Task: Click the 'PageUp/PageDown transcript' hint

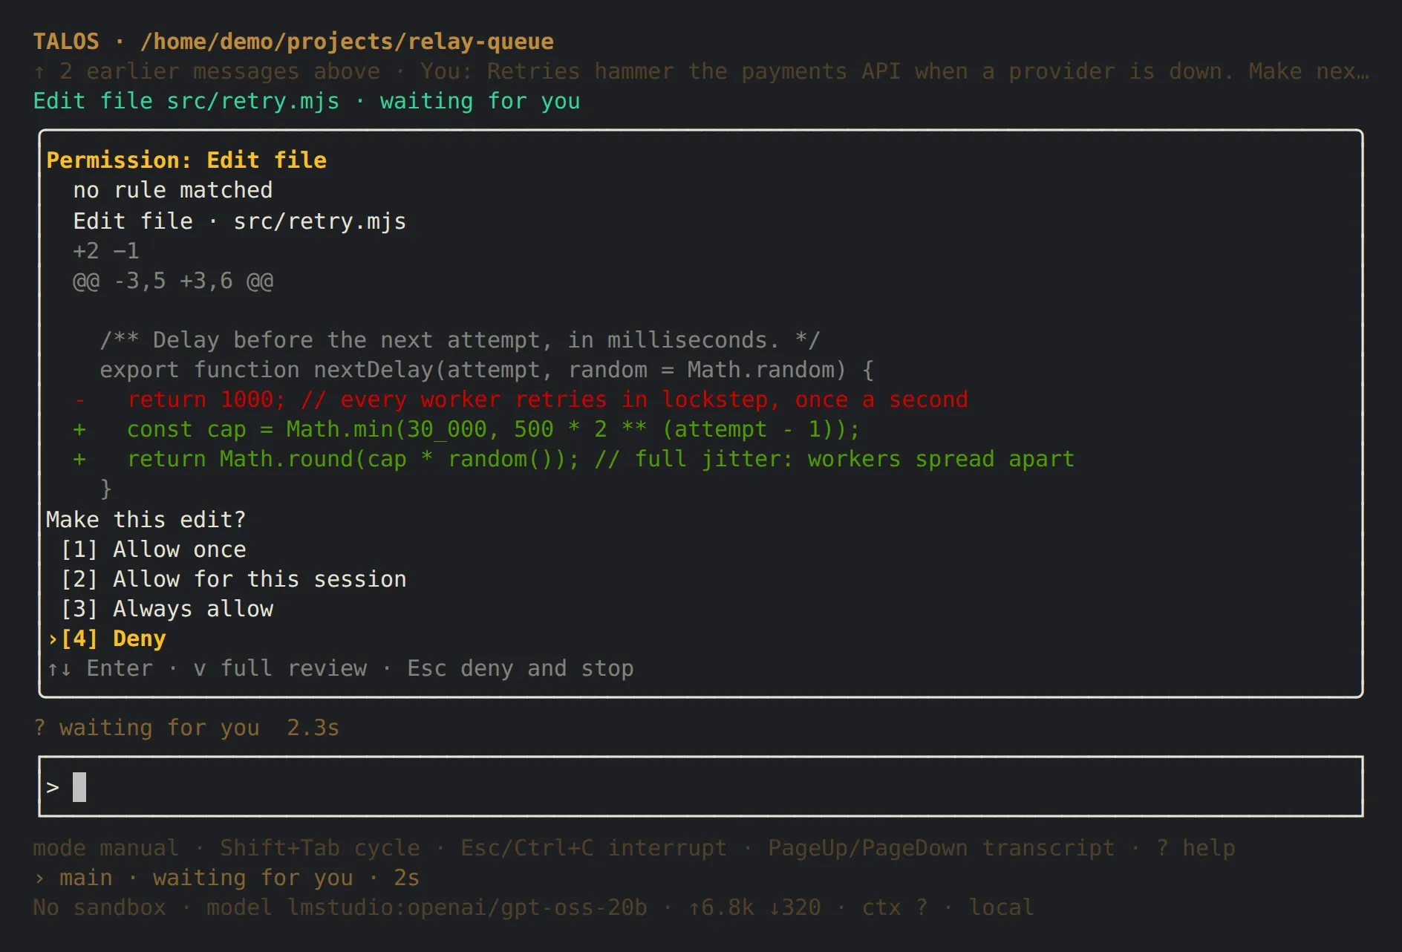Action: tap(942, 848)
